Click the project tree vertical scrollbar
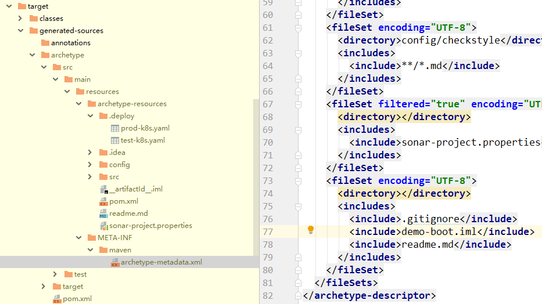This screenshot has height=304, width=542. click(256, 178)
